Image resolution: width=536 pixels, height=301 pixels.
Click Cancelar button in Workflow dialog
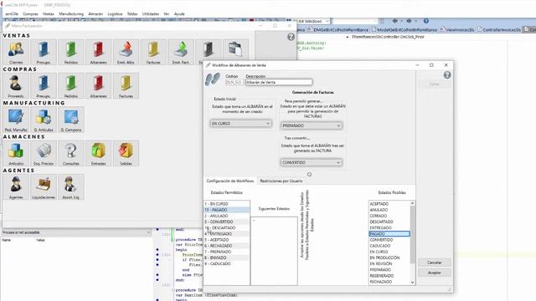pyautogui.click(x=435, y=263)
